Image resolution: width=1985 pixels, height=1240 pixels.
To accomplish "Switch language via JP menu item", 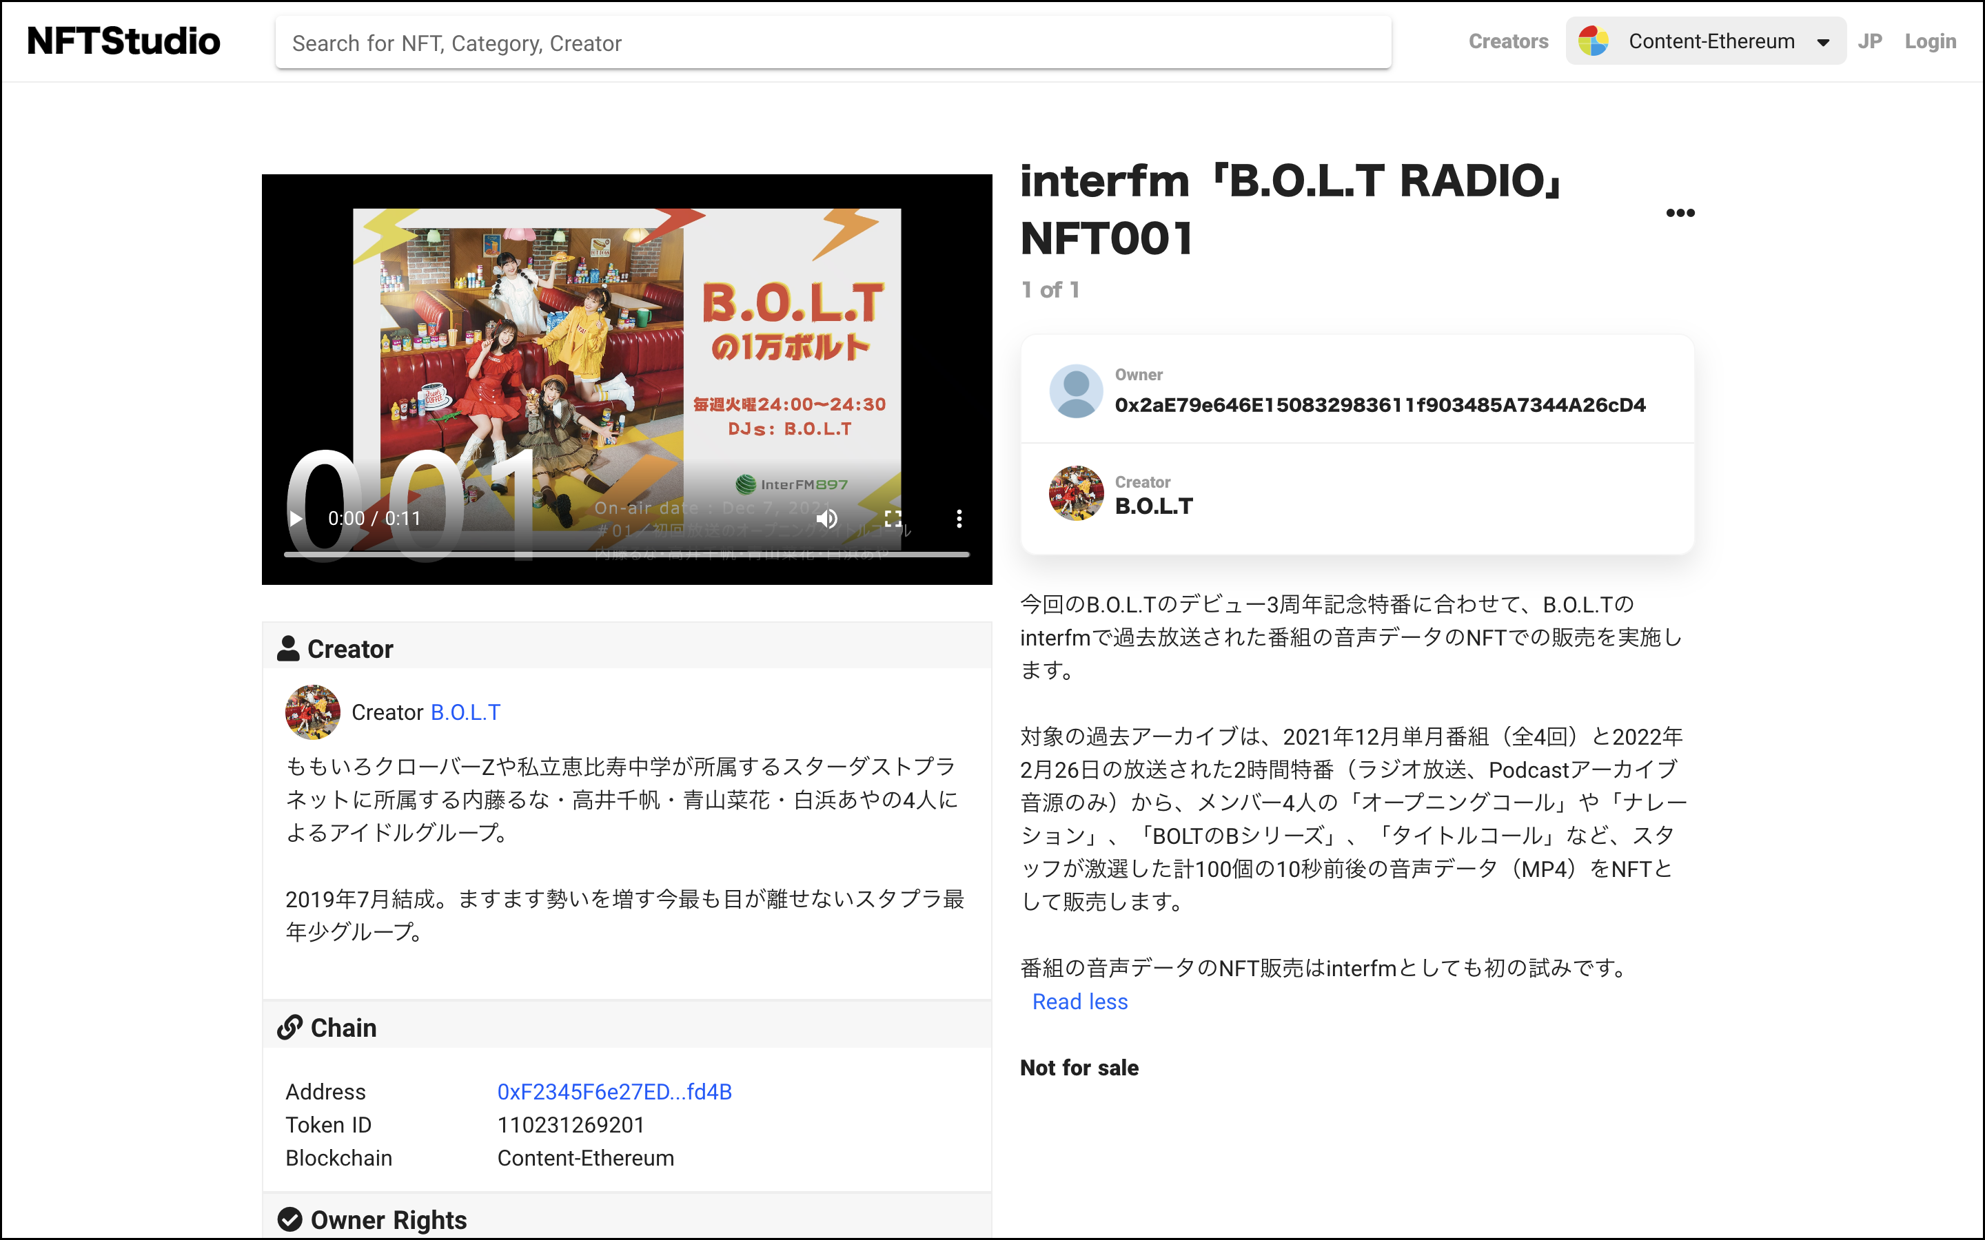I will point(1869,41).
